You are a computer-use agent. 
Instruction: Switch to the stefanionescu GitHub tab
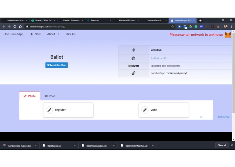point(15,21)
